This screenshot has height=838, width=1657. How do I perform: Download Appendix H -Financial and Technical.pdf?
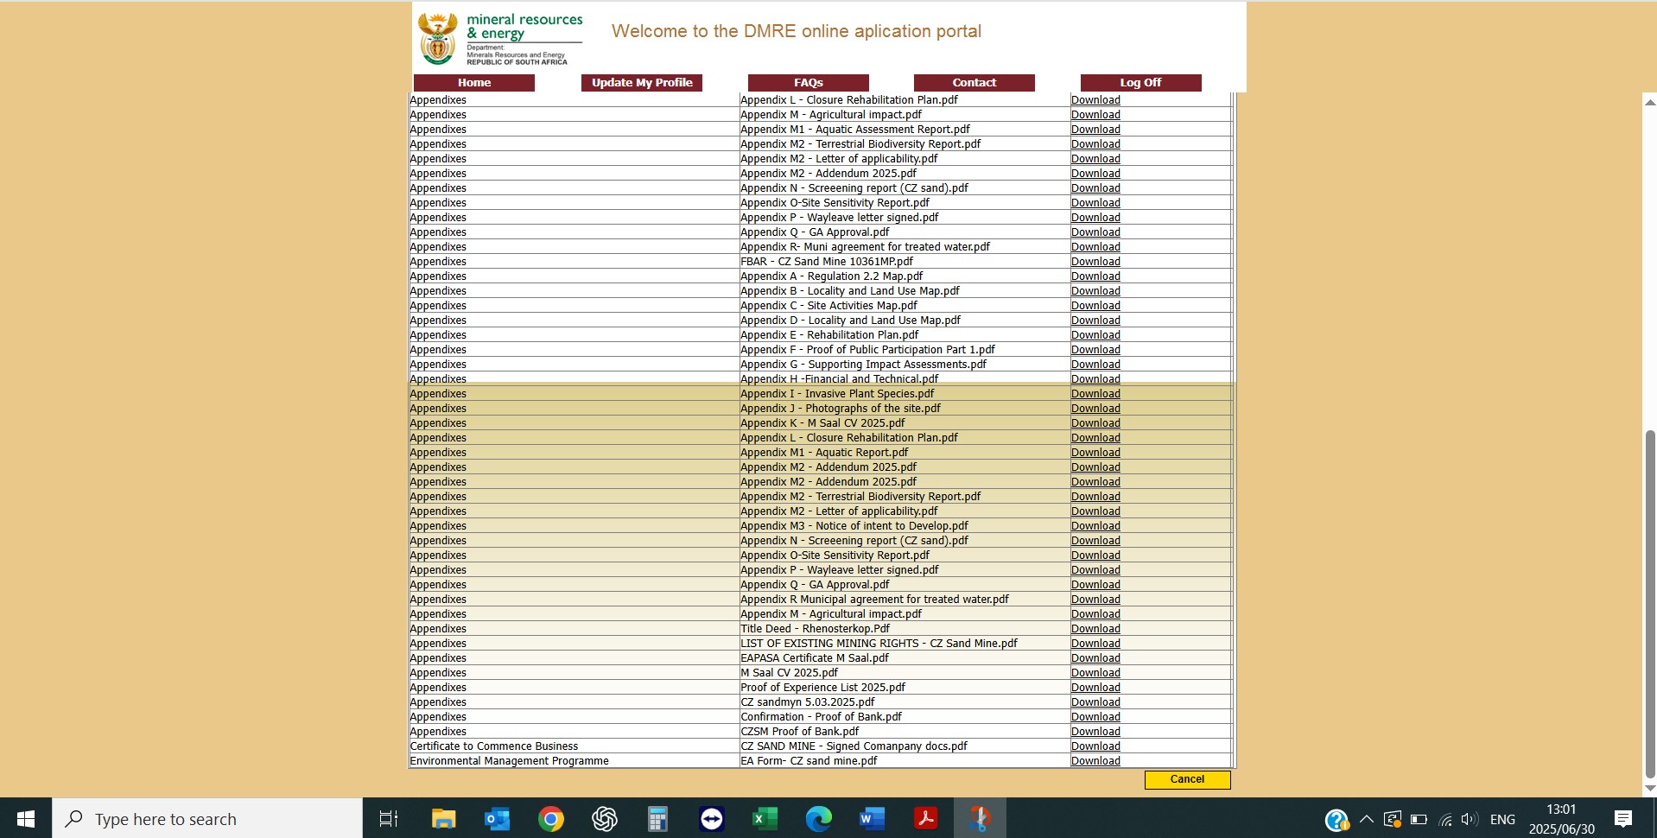tap(1095, 378)
